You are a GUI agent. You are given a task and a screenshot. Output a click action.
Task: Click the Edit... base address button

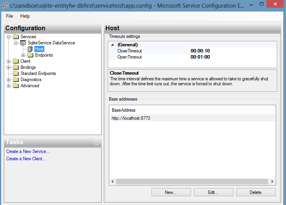(x=213, y=192)
